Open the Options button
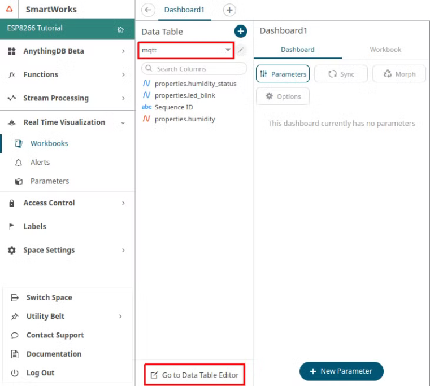This screenshot has width=430, height=386. point(283,97)
